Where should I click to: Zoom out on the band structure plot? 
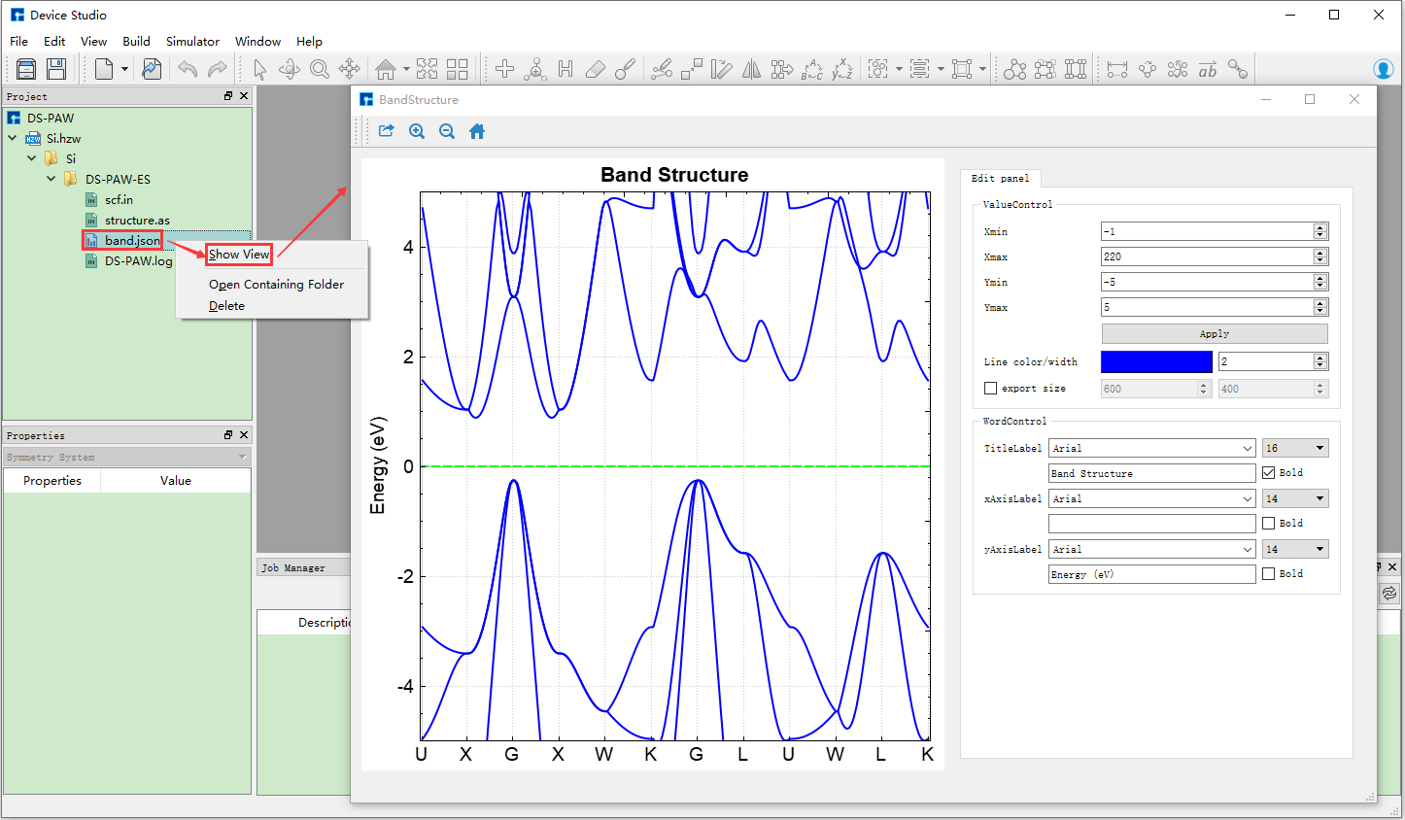point(447,131)
